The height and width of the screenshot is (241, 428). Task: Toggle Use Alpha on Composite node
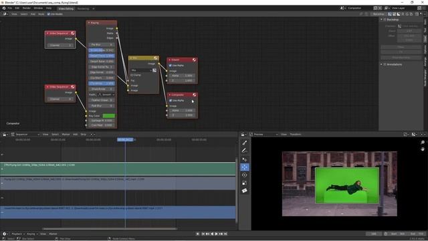tap(171, 100)
